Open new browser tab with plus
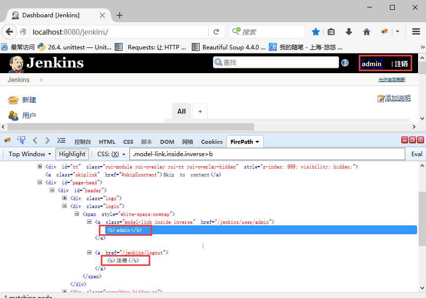Image resolution: width=426 pixels, height=298 pixels. point(119,15)
